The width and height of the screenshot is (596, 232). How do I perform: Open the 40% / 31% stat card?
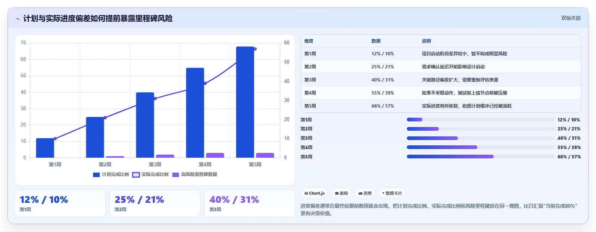250,203
